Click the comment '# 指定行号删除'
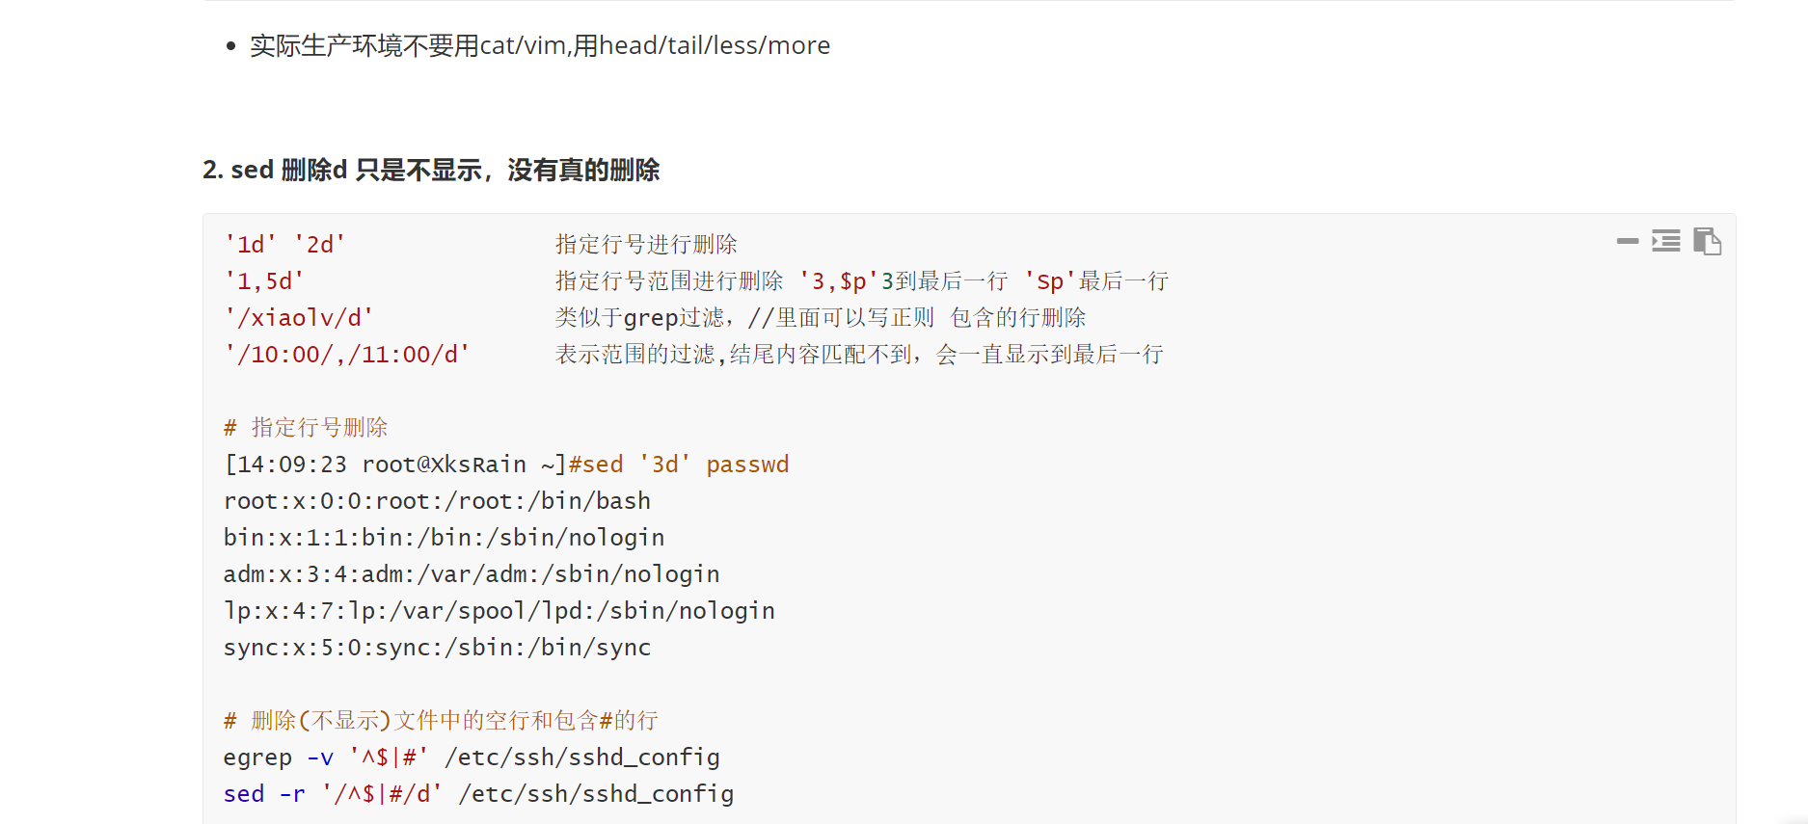Image resolution: width=1808 pixels, height=824 pixels. [306, 428]
